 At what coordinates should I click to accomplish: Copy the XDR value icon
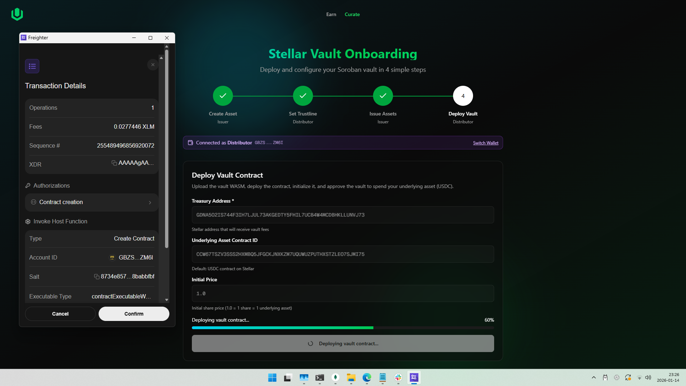click(x=114, y=163)
